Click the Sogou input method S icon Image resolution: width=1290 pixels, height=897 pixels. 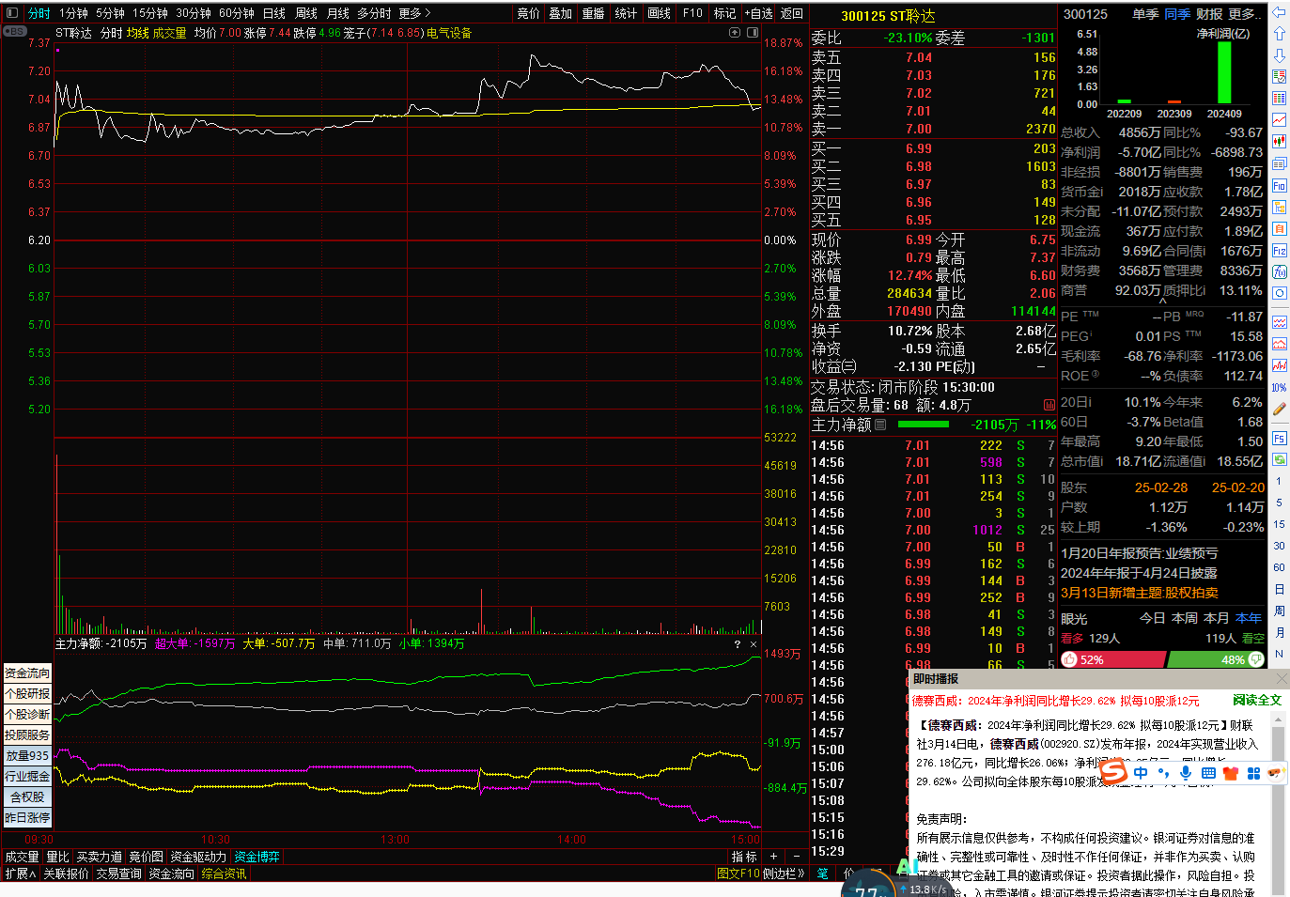tap(1112, 773)
